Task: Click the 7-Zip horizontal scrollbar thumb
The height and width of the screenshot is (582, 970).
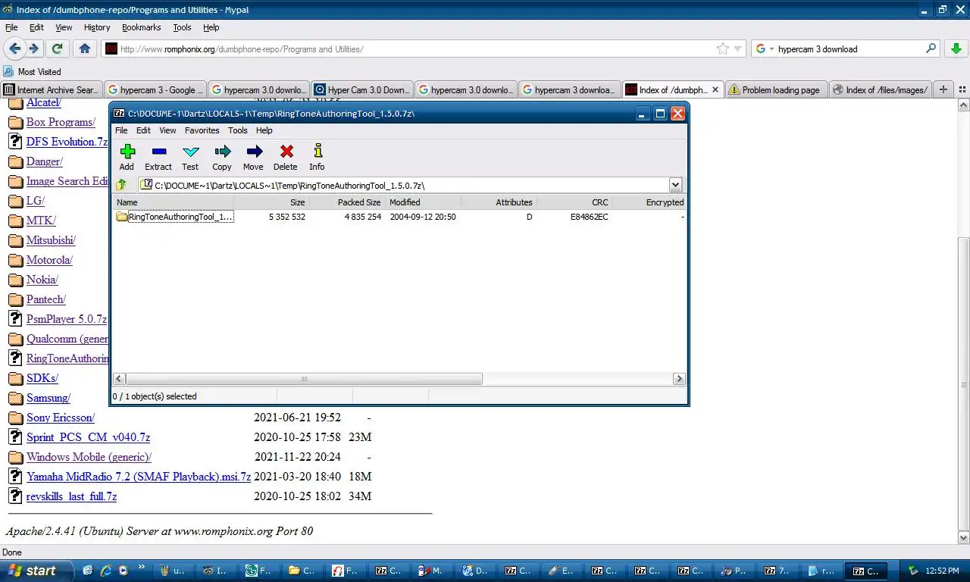Action: (304, 379)
